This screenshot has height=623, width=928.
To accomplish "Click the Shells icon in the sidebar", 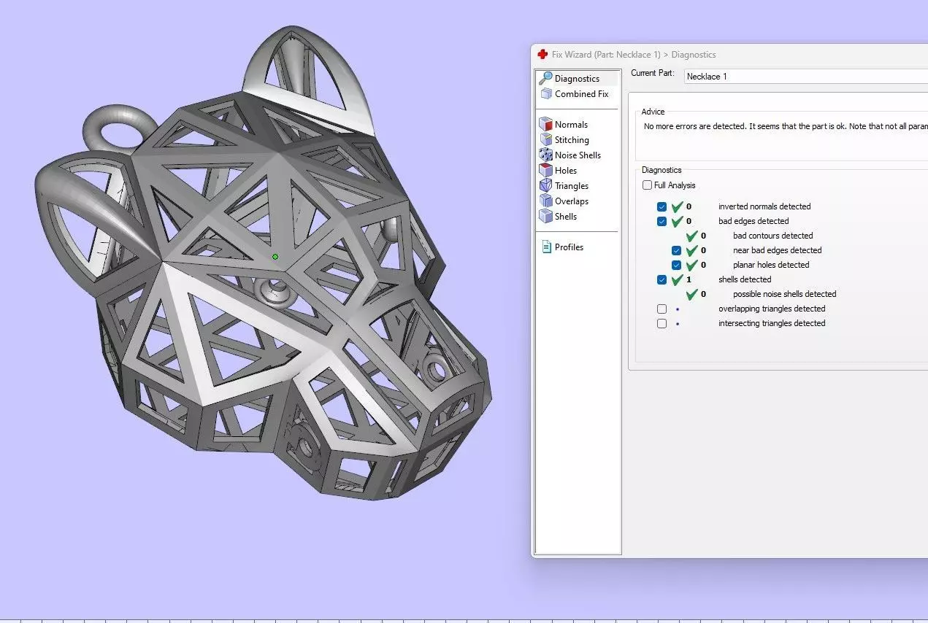I will [x=545, y=216].
